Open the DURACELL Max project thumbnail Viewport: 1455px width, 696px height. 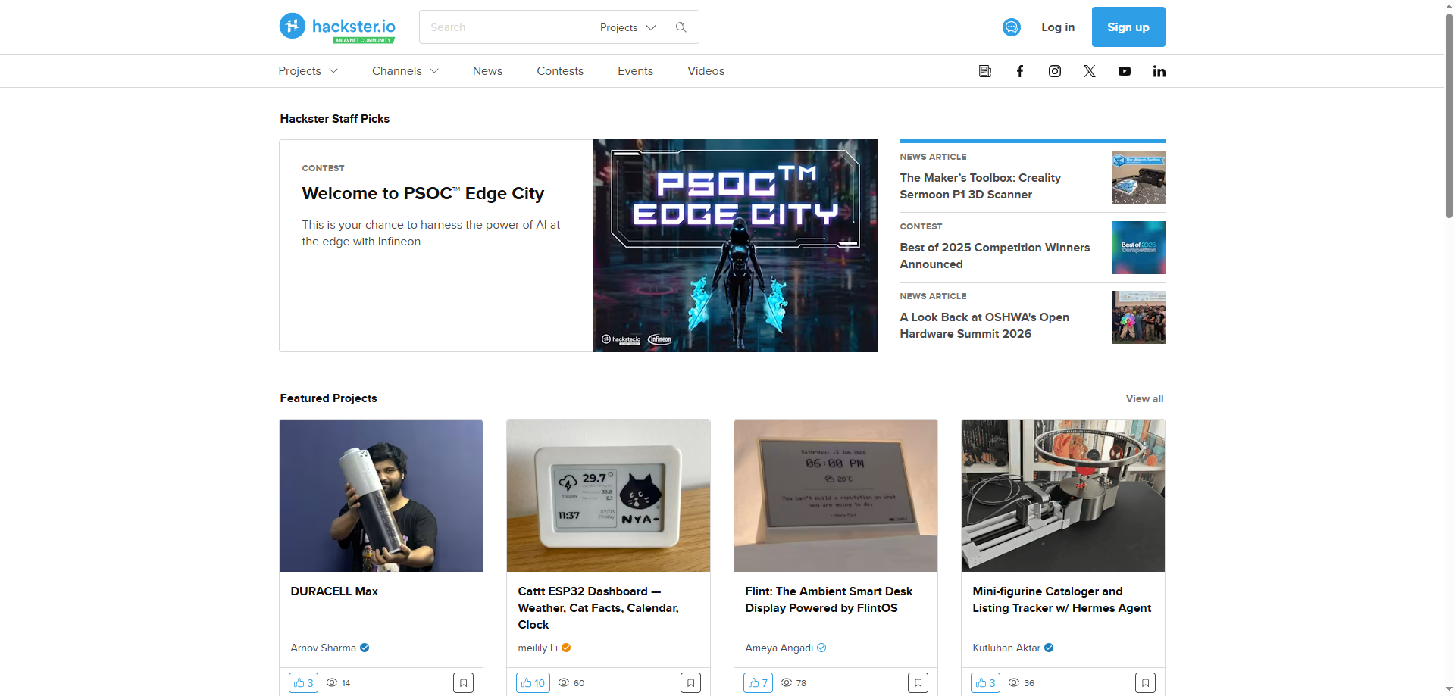click(381, 495)
